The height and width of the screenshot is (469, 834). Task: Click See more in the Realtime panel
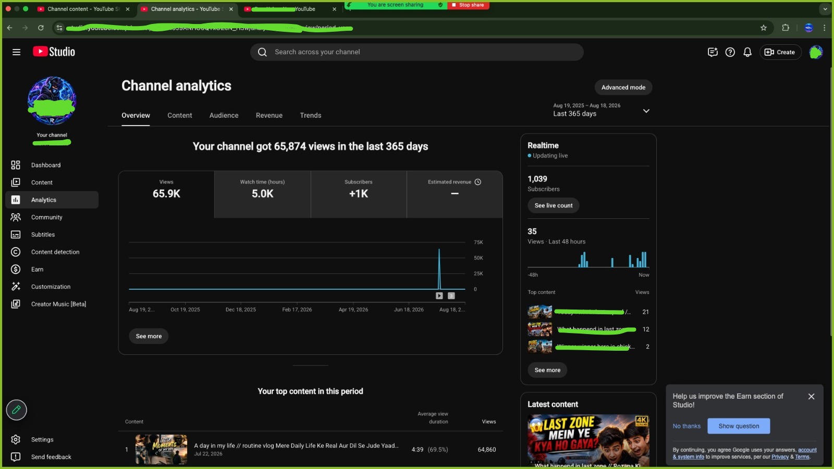(x=547, y=371)
